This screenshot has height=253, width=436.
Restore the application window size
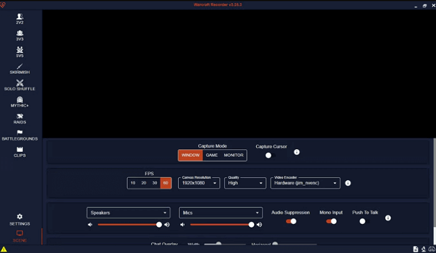point(424,6)
